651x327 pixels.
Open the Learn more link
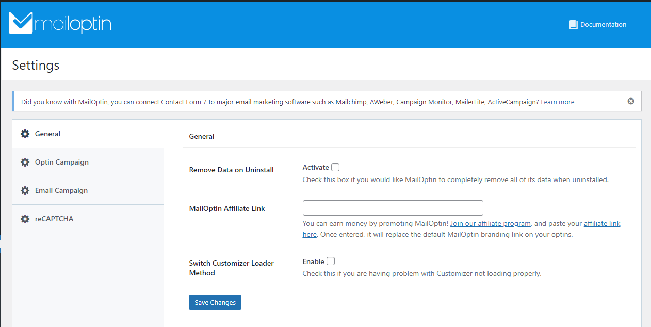click(x=557, y=102)
